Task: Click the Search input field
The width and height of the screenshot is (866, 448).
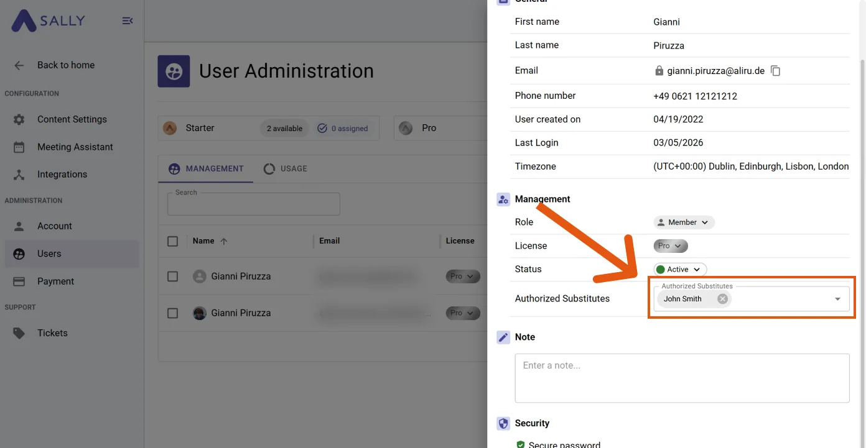Action: click(x=254, y=204)
